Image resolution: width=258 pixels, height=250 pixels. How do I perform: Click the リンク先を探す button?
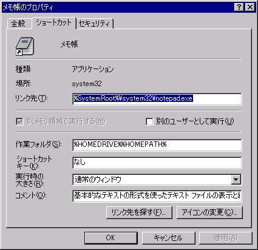139,212
